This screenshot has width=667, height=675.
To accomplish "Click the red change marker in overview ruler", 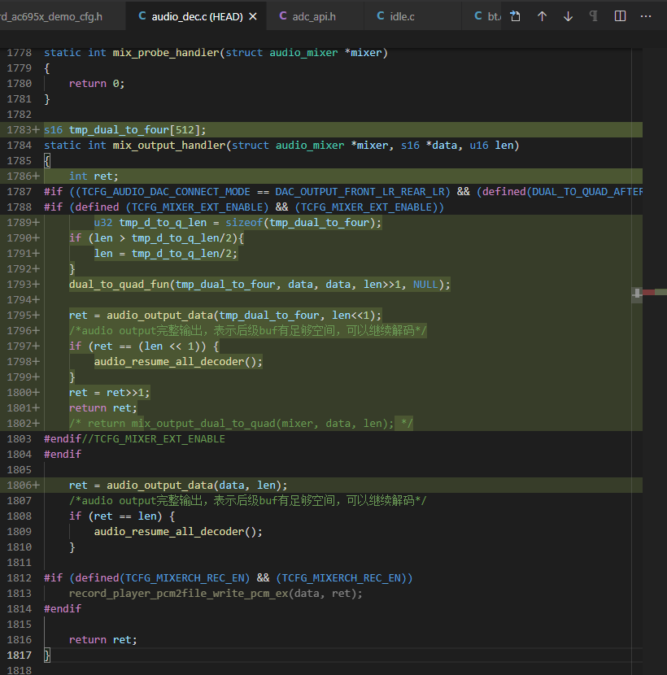I will tap(648, 293).
